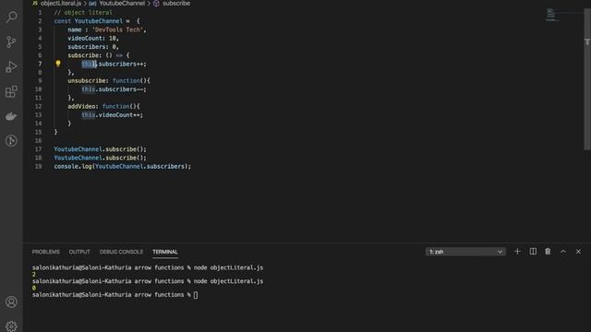Click 'addVideo: function(){' on line 12
The height and width of the screenshot is (332, 591).
(103, 107)
